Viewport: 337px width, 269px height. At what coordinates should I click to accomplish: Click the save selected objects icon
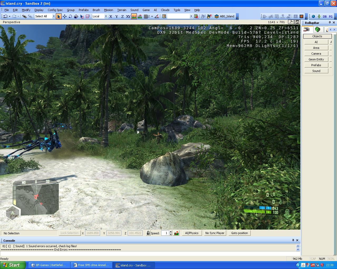tap(203, 16)
